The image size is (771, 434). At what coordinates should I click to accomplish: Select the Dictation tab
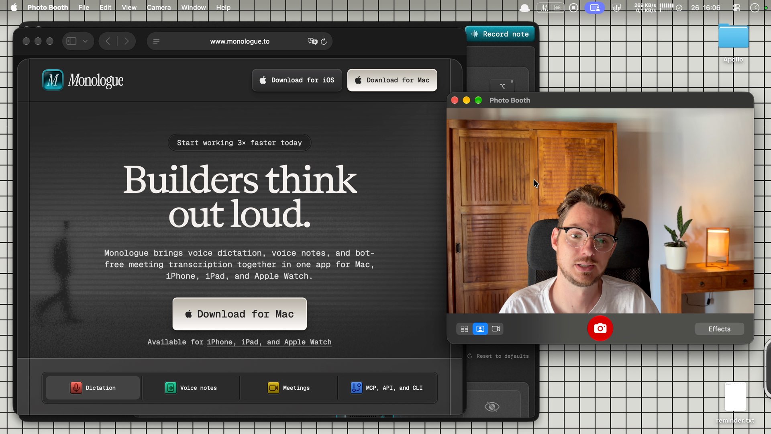(93, 388)
